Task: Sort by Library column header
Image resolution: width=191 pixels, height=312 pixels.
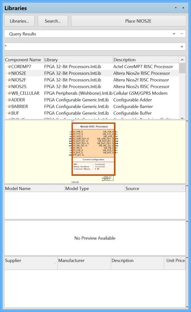Action: click(78, 60)
